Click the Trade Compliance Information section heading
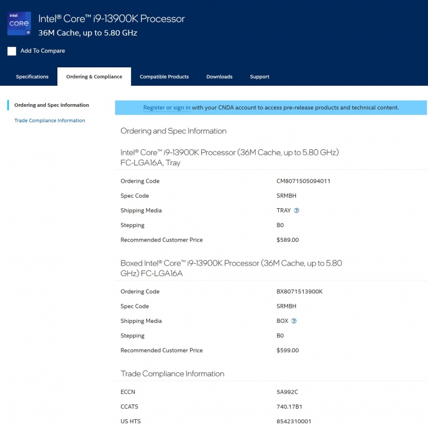The image size is (428, 427). pos(172,374)
